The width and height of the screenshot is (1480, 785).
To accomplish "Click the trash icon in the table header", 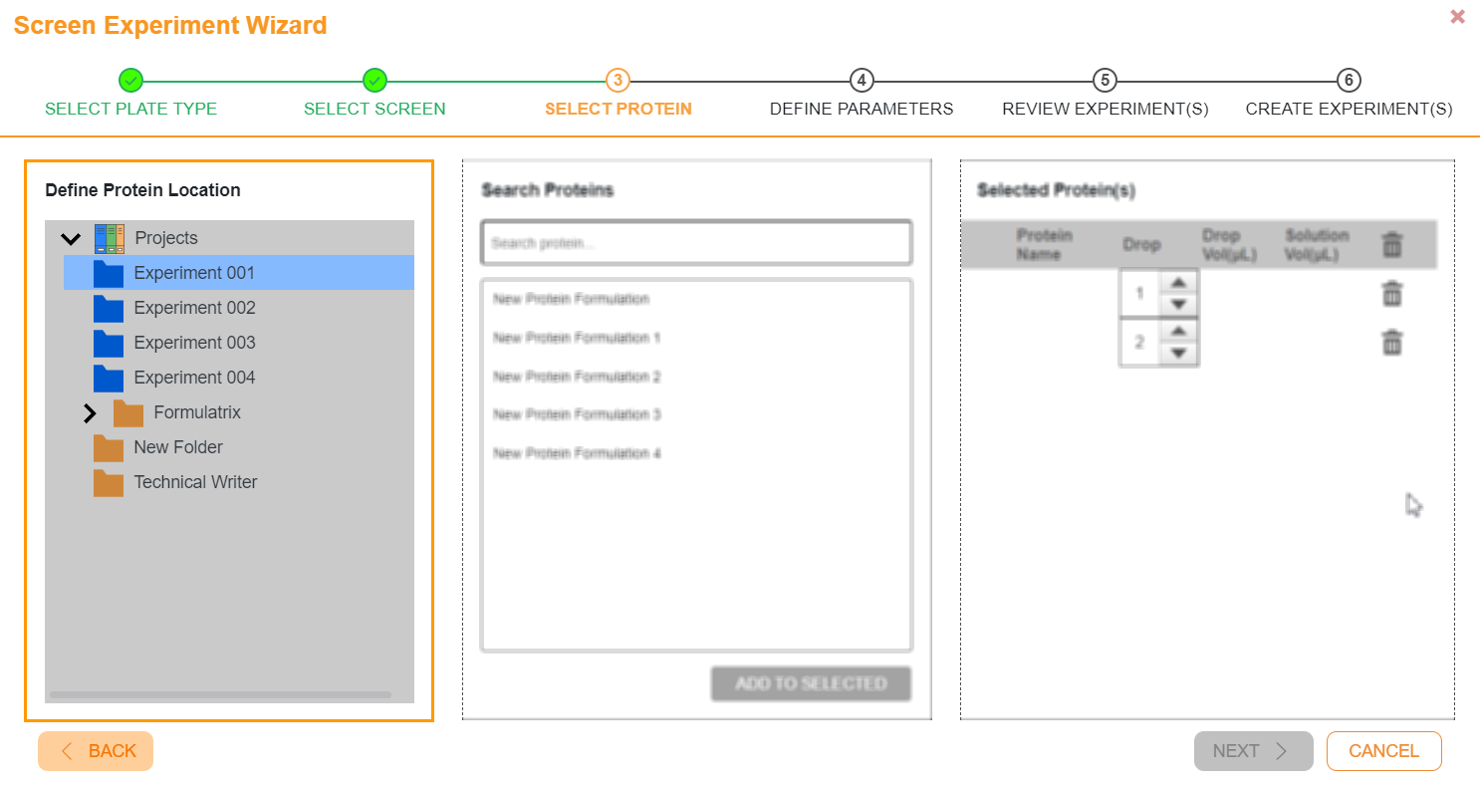I will click(x=1391, y=244).
